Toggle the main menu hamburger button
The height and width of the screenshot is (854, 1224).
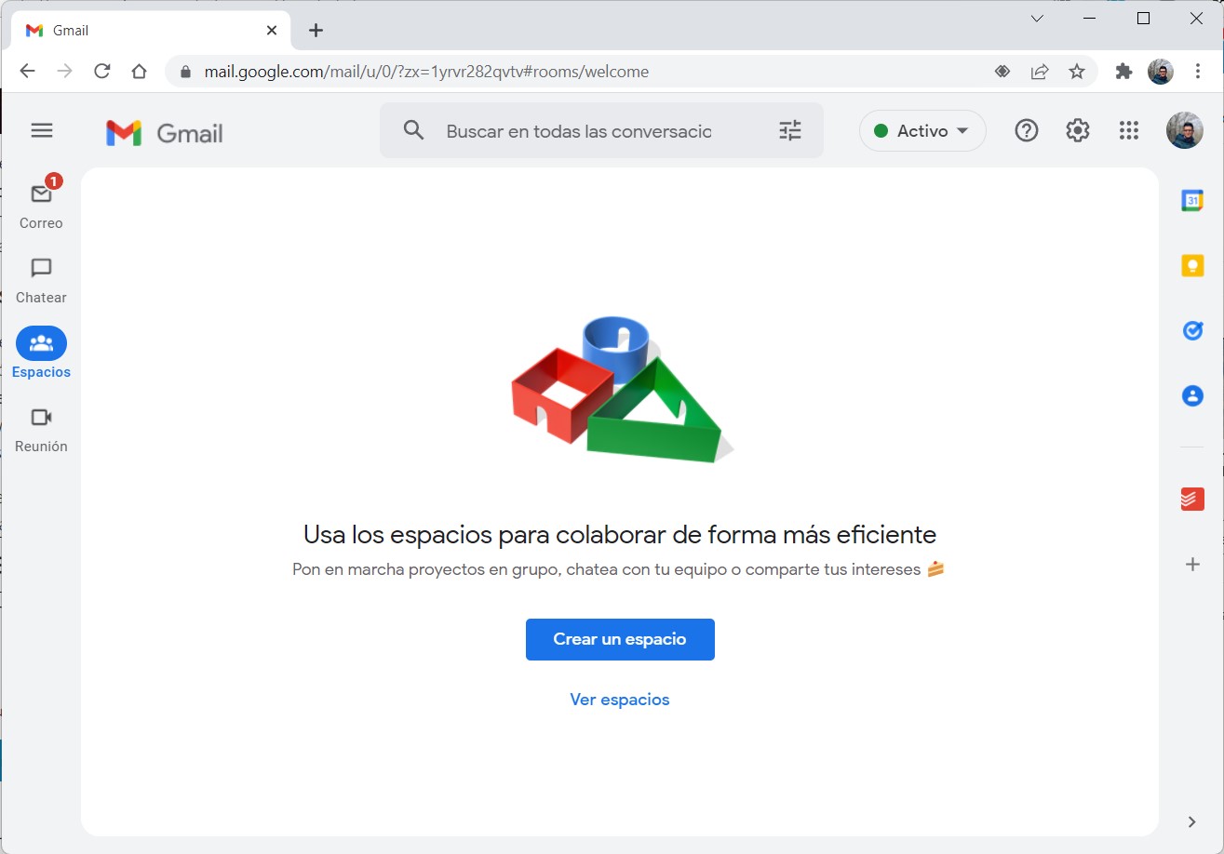(42, 130)
